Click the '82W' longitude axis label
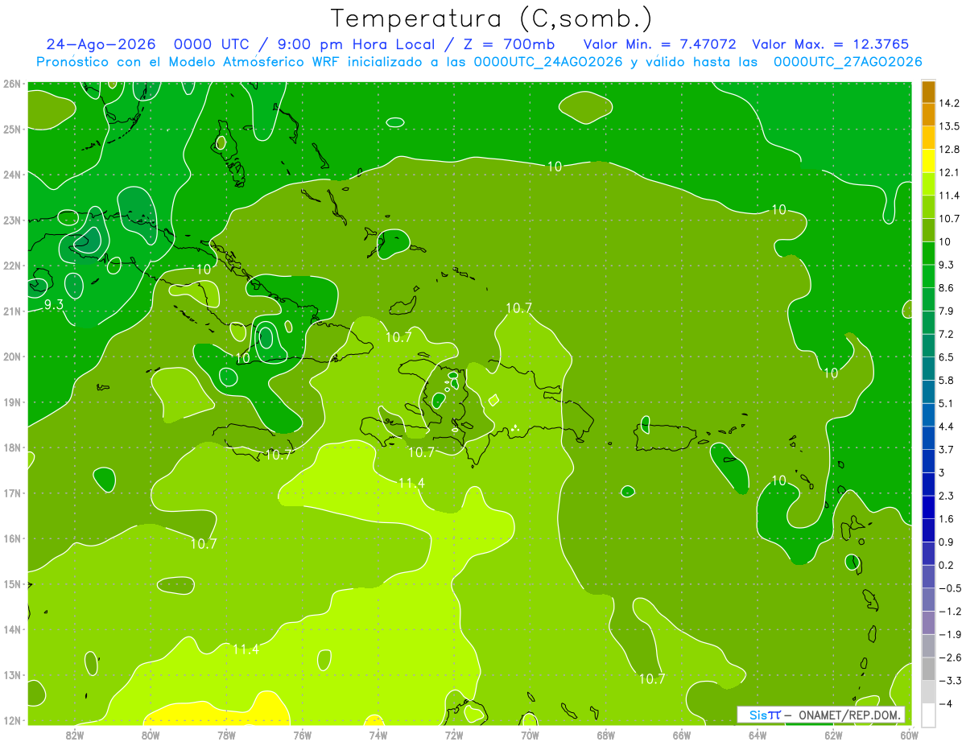The width and height of the screenshot is (966, 746). (x=75, y=735)
